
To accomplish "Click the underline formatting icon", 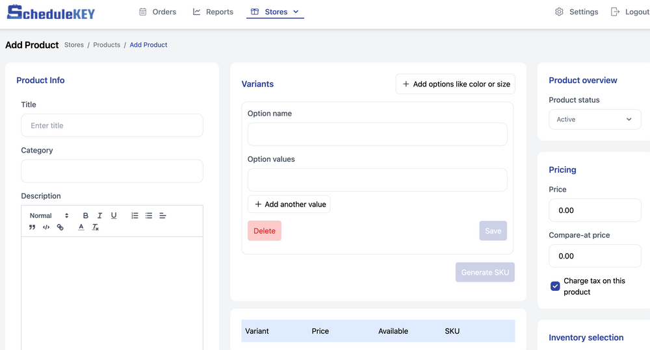I will click(x=114, y=216).
